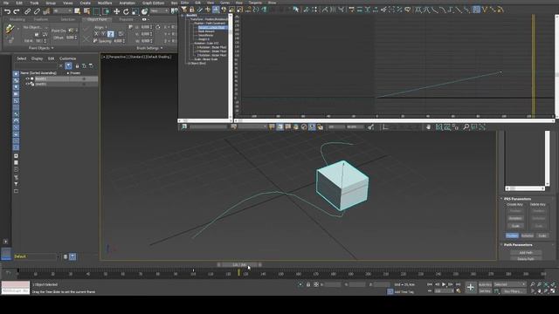Redo the last undone action
Image resolution: width=559 pixels, height=314 pixels.
pos(16,11)
